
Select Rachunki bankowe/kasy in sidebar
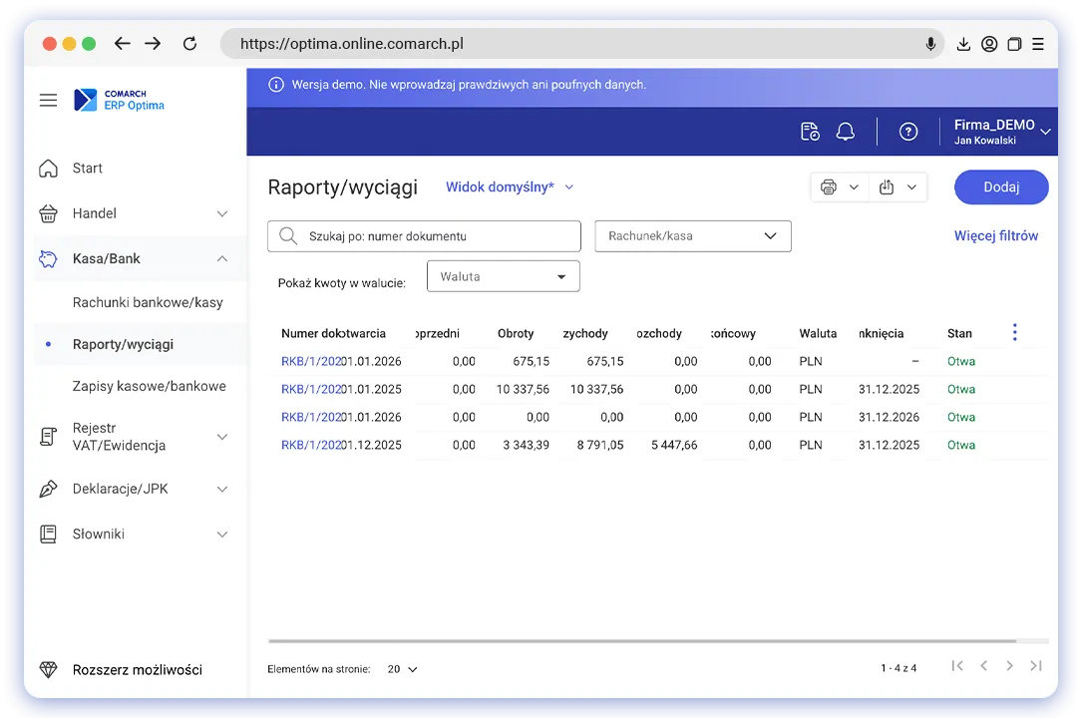point(148,302)
